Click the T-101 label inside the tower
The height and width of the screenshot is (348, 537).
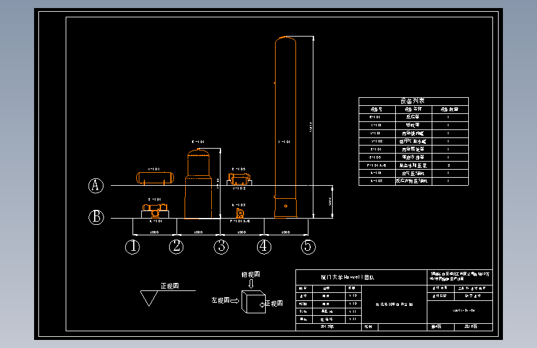pyautogui.click(x=284, y=142)
